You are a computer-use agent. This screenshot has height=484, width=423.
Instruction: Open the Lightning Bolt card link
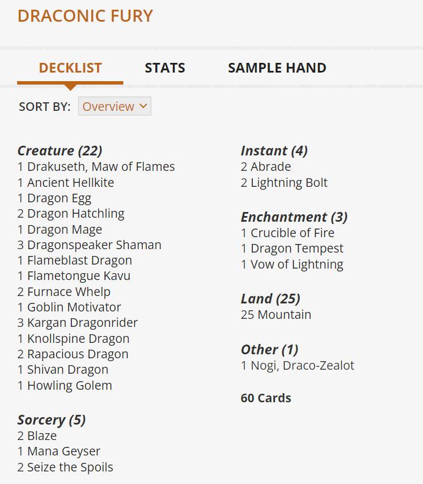click(x=289, y=183)
